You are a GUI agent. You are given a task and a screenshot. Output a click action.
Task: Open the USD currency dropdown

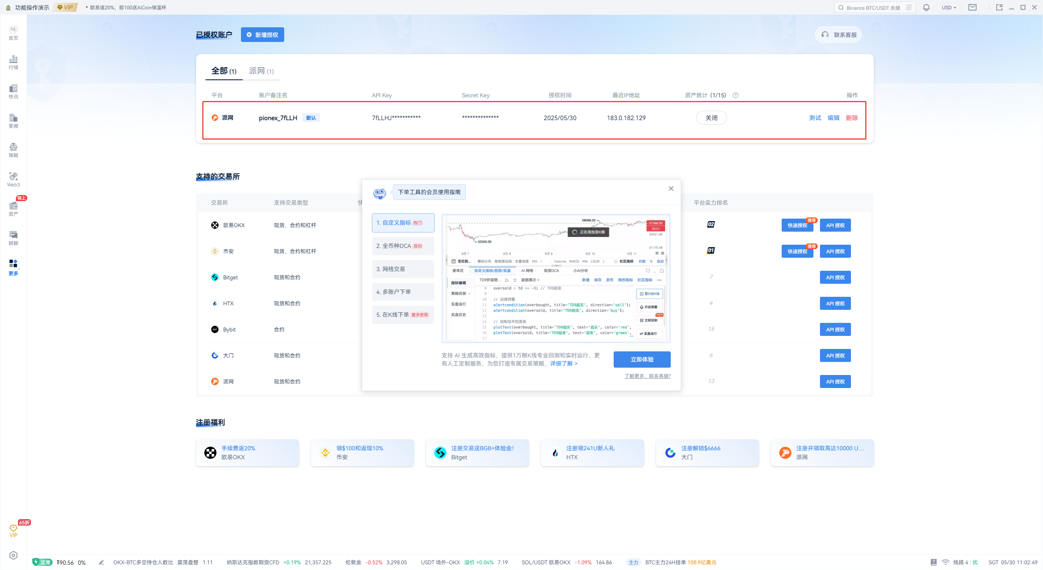point(949,7)
